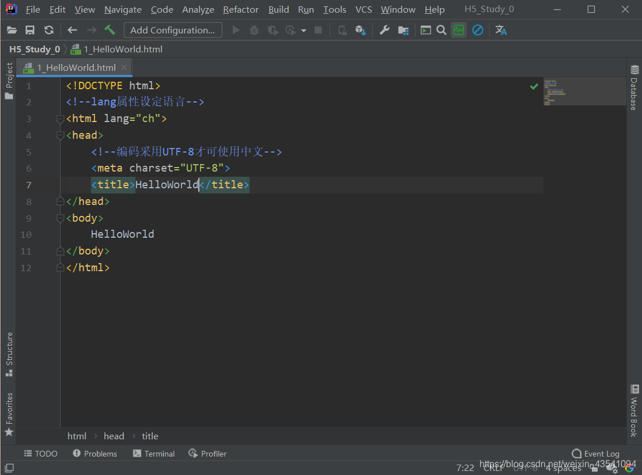Viewport: 642px width, 475px height.
Task: Run with the play triangle icon
Action: click(236, 30)
